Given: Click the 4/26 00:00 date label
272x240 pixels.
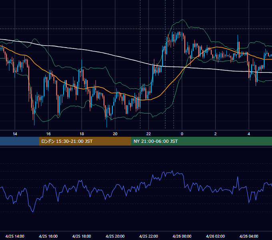Looking at the screenshot, I should click(182, 236).
